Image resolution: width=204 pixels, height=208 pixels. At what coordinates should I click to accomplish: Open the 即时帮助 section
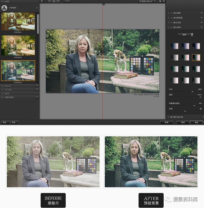[19, 97]
